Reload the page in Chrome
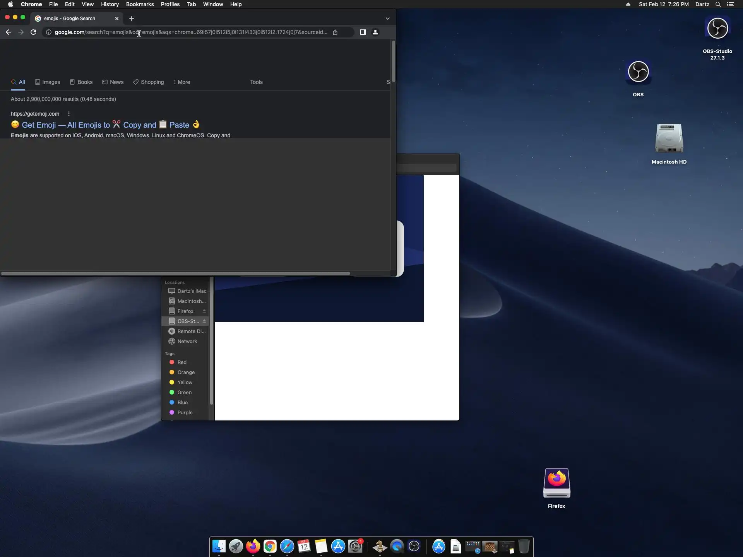Viewport: 743px width, 557px height. [33, 32]
